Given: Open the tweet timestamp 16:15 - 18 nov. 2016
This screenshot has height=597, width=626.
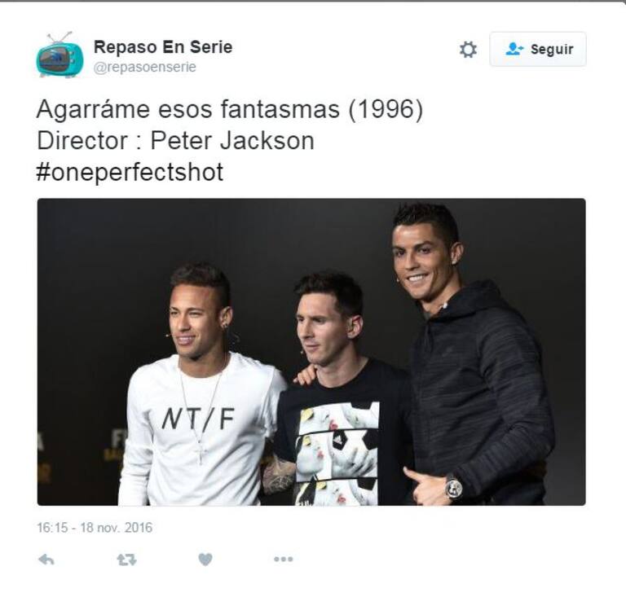Looking at the screenshot, I should coord(95,528).
